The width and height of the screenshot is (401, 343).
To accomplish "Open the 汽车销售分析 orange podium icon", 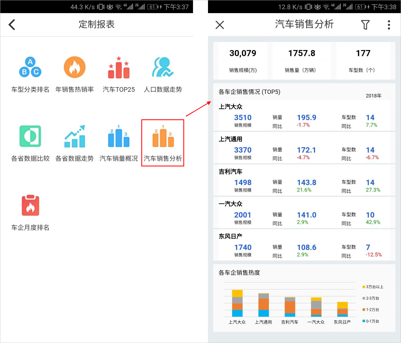I will [x=163, y=136].
